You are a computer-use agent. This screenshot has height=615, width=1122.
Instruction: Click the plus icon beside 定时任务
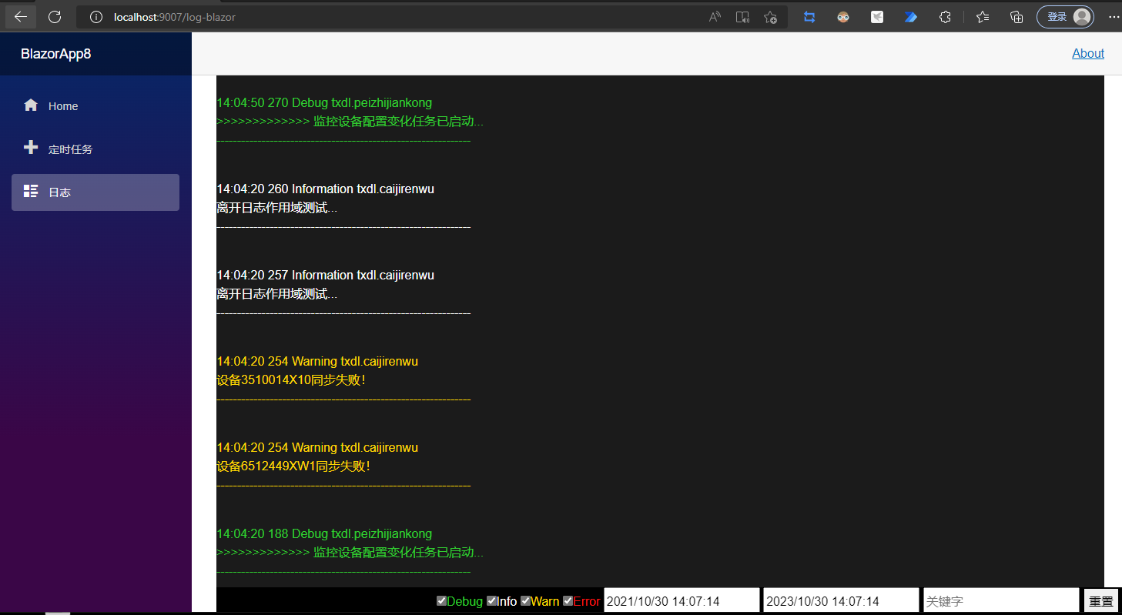[31, 148]
